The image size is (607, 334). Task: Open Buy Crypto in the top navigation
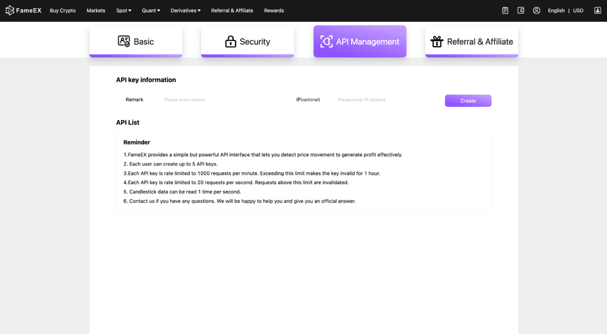point(63,11)
